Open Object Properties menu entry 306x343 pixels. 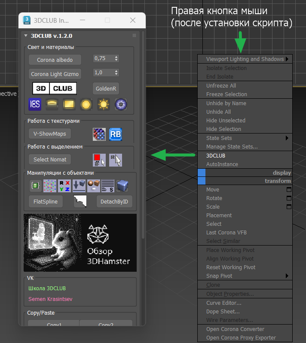point(245,294)
